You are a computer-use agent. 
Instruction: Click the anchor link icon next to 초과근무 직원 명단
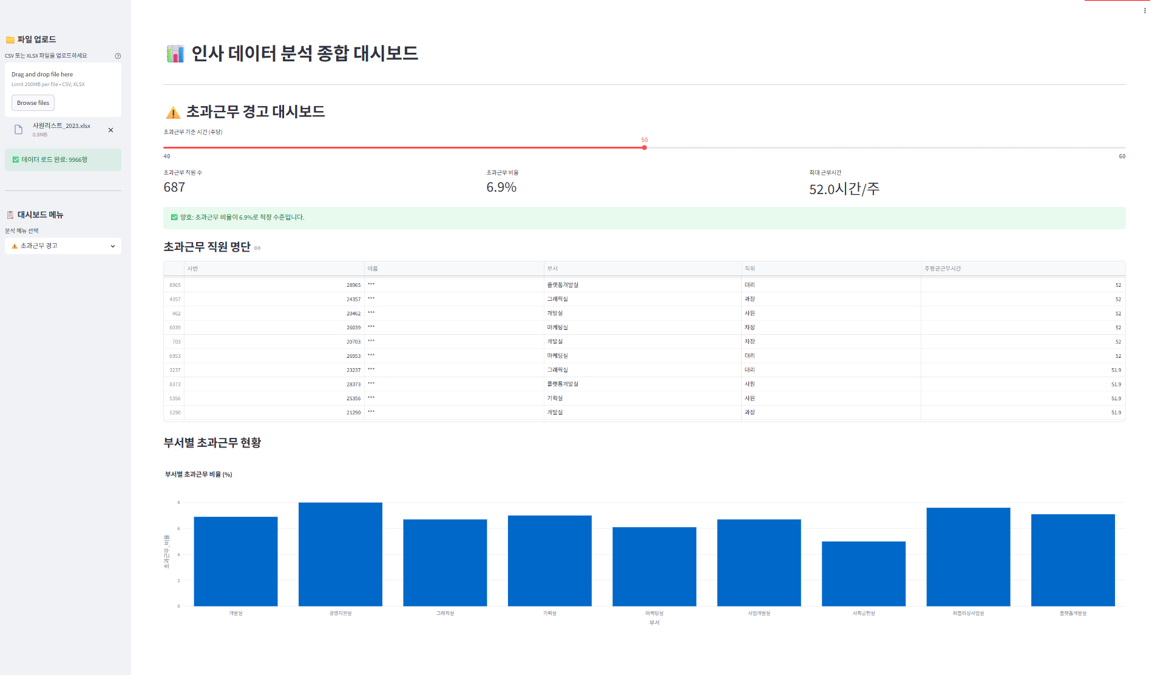click(x=257, y=248)
